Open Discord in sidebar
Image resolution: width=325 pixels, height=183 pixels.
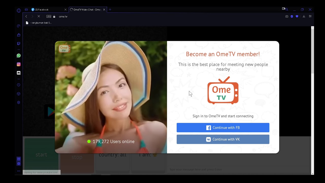pyautogui.click(x=19, y=73)
